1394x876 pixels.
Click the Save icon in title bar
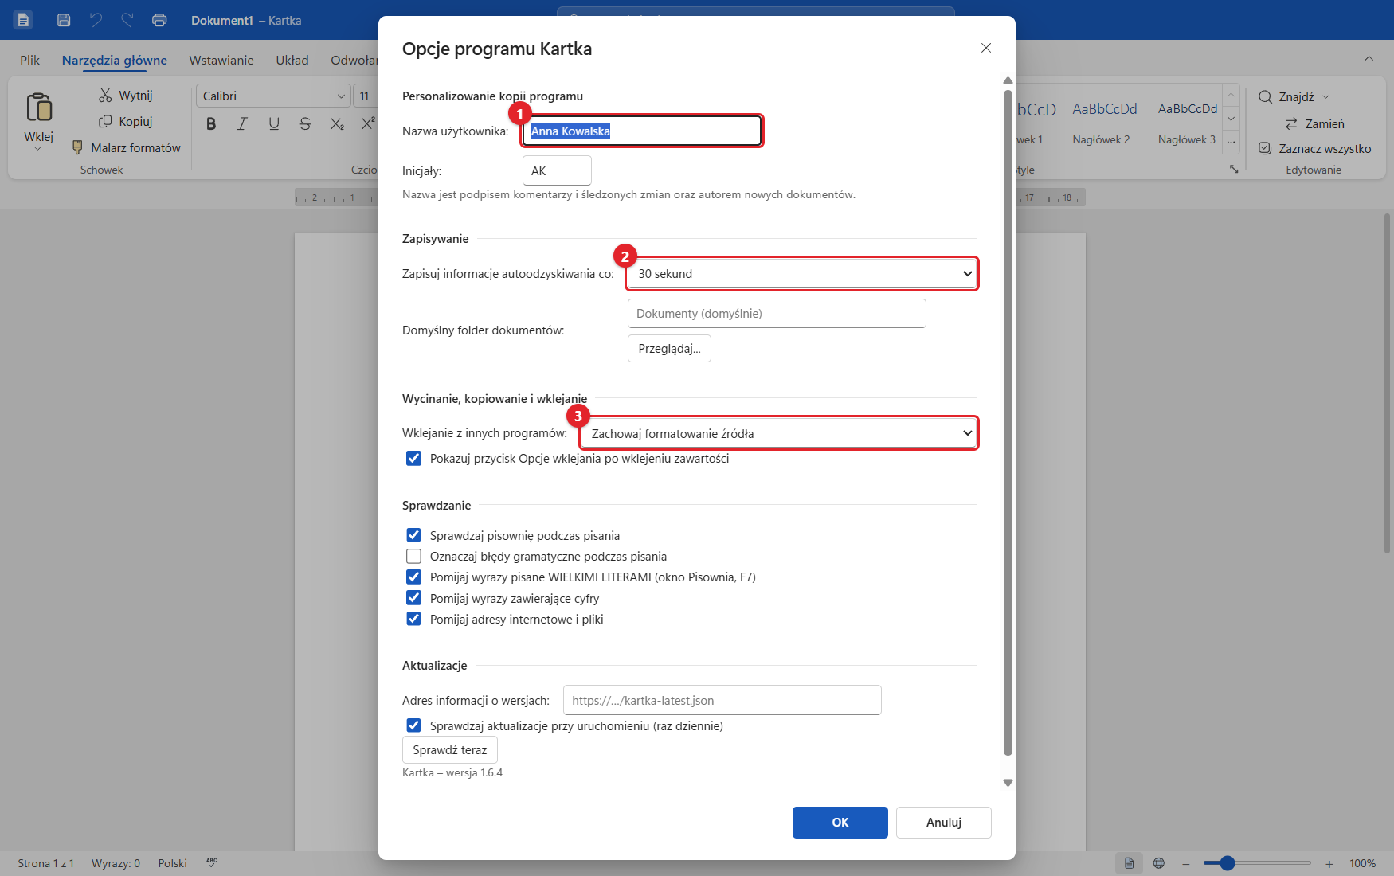64,20
